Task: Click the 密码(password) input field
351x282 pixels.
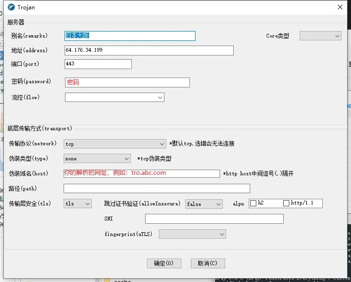Action: click(x=127, y=82)
